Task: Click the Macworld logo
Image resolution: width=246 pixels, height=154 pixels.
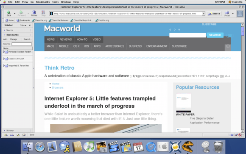Action: 62,28
